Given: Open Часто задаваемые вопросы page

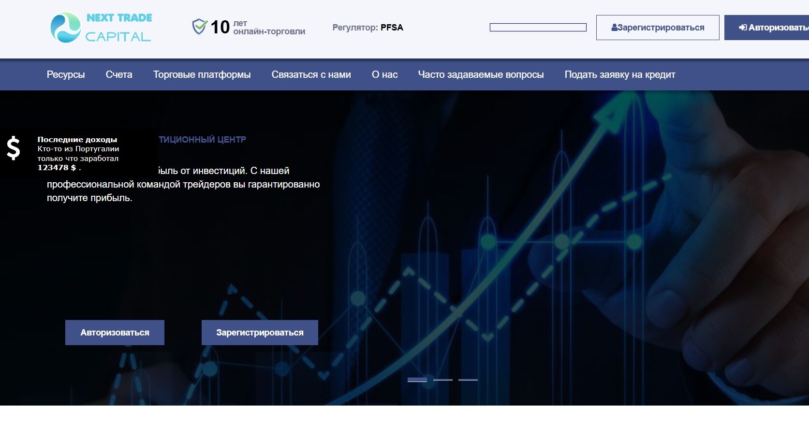Looking at the screenshot, I should [x=481, y=74].
